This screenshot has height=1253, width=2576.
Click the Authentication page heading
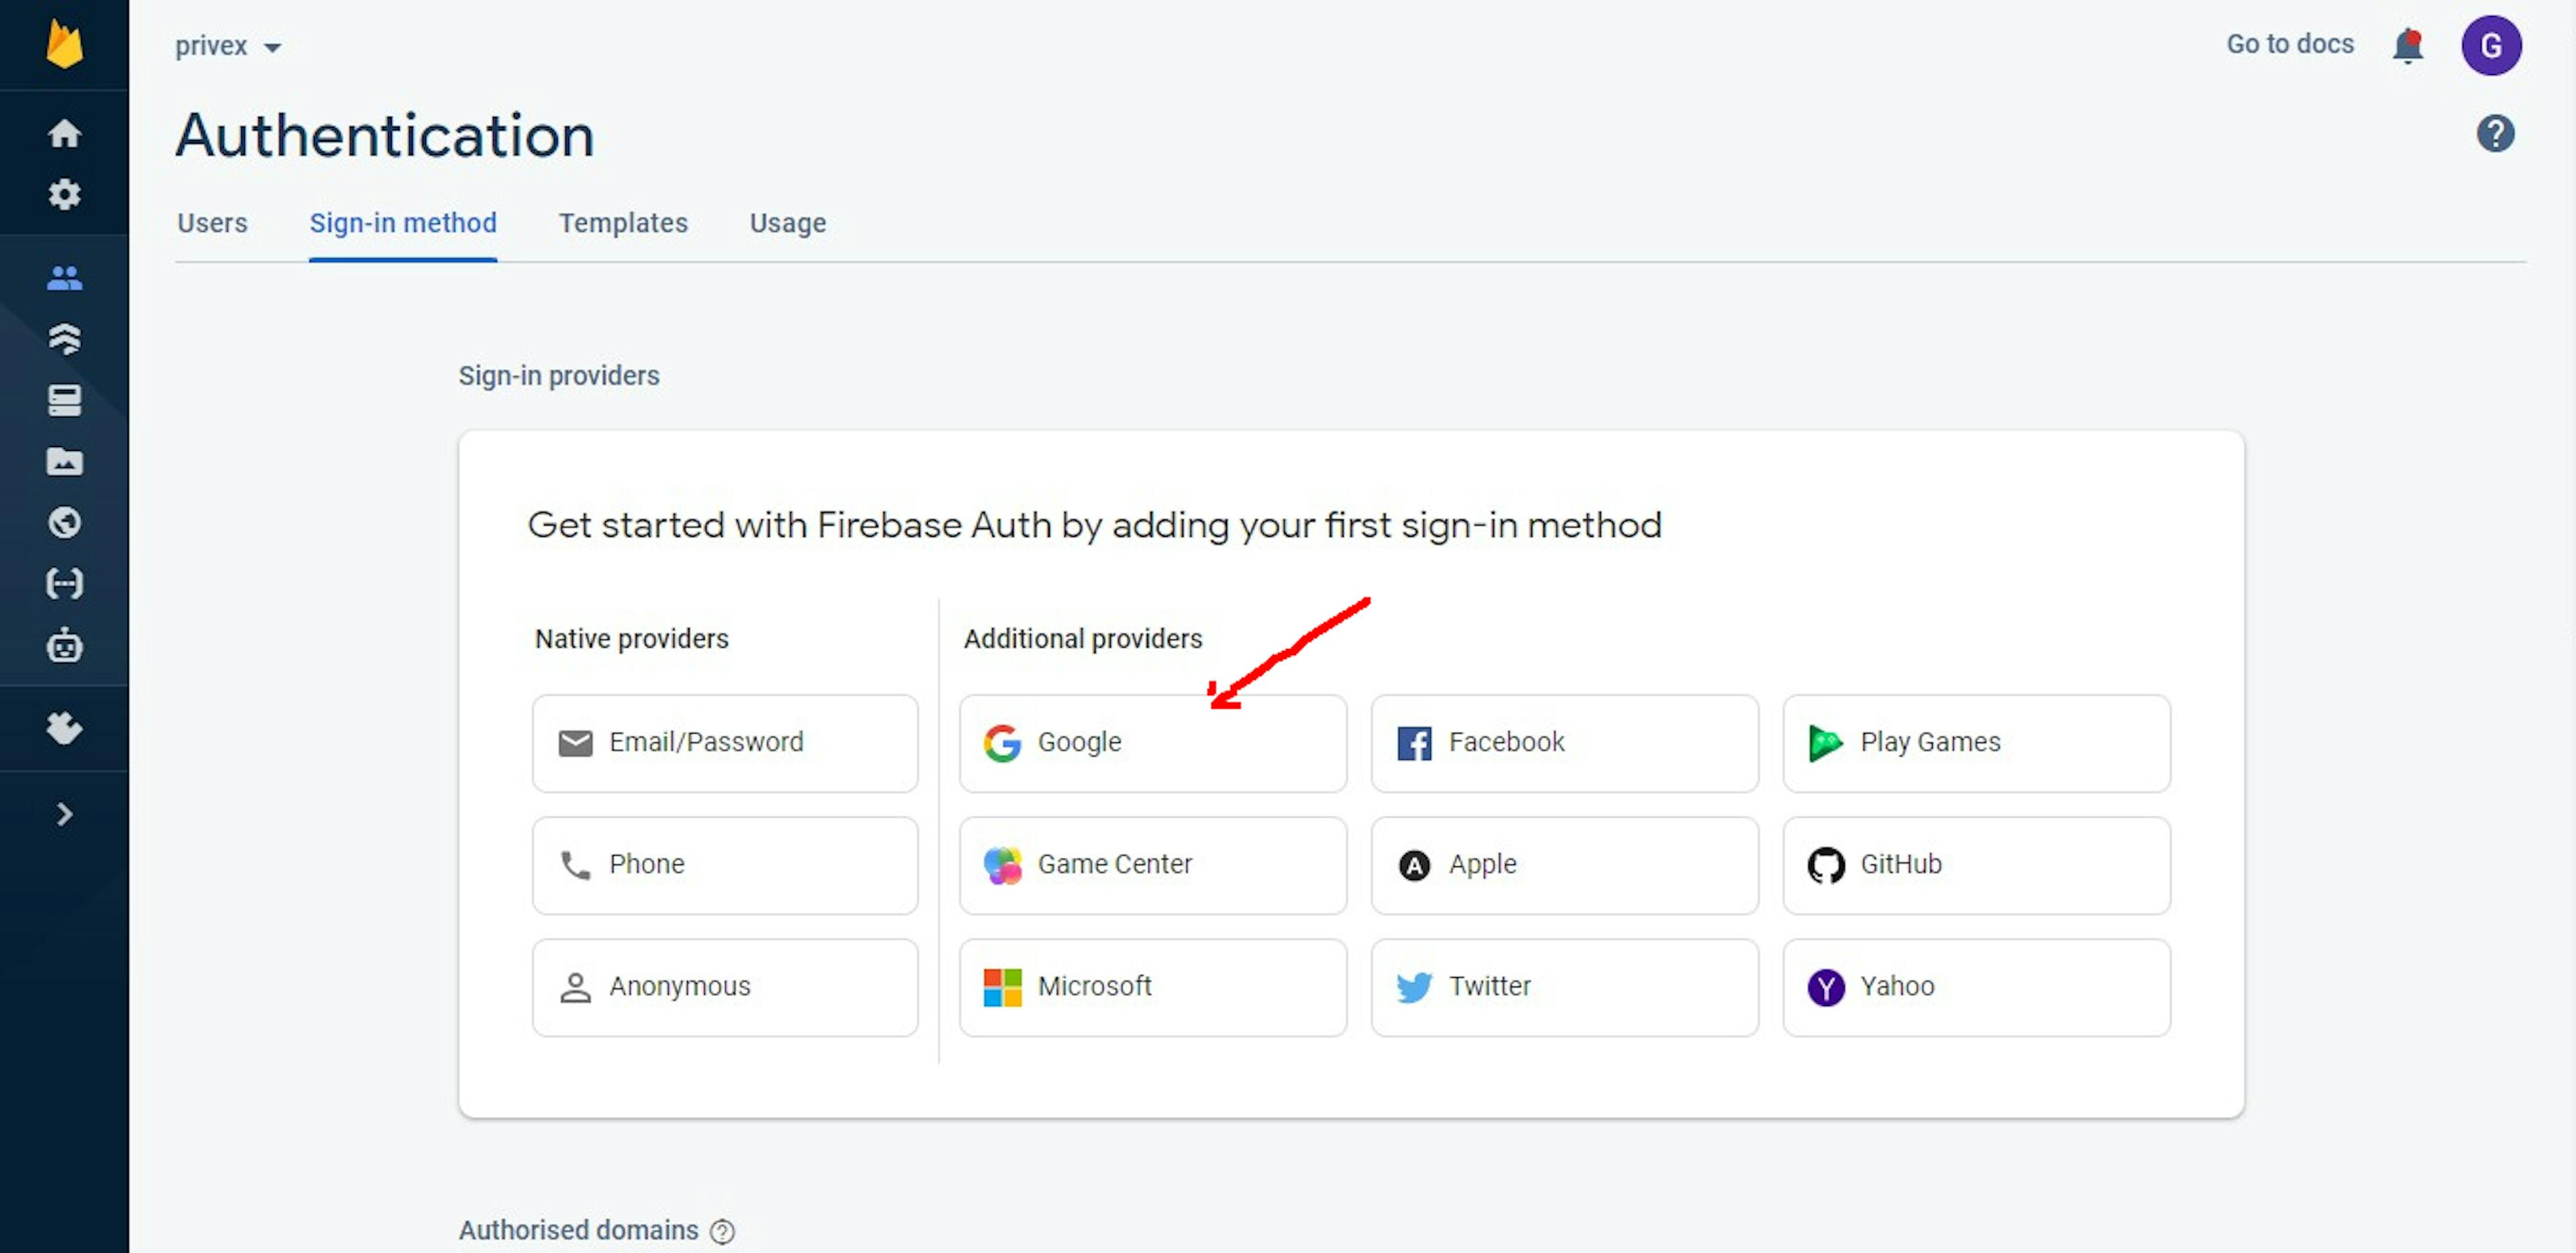point(385,135)
